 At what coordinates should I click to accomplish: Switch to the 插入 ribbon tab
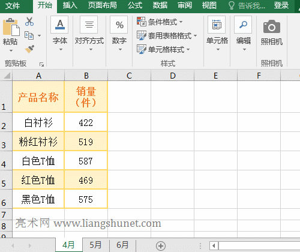click(x=70, y=5)
